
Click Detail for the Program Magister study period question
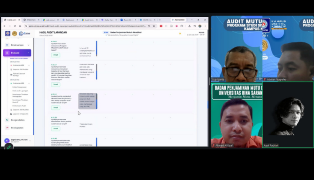[55, 55]
